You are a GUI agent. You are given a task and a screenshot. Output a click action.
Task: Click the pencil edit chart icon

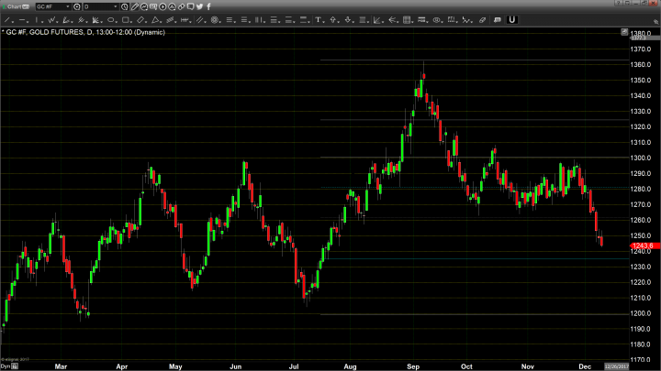pyautogui.click(x=135, y=6)
